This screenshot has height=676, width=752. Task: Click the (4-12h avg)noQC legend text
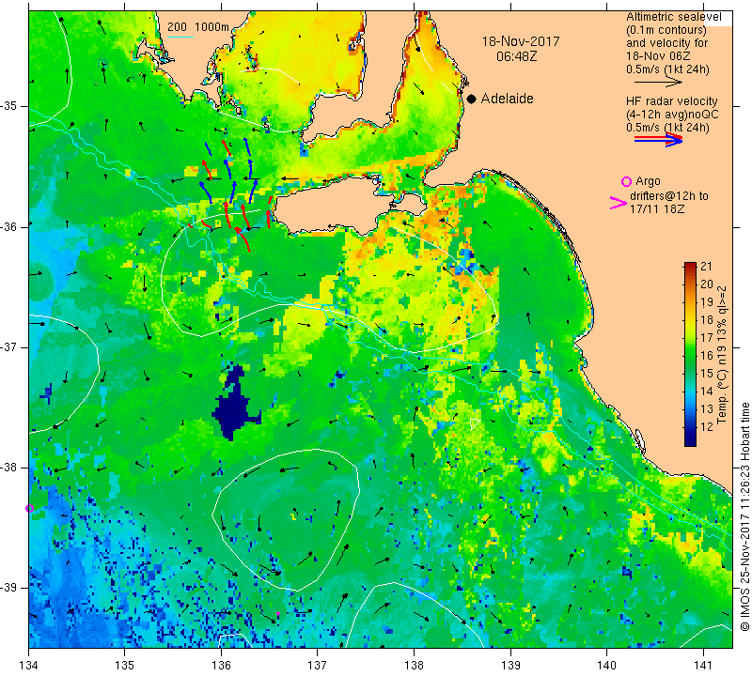672,115
